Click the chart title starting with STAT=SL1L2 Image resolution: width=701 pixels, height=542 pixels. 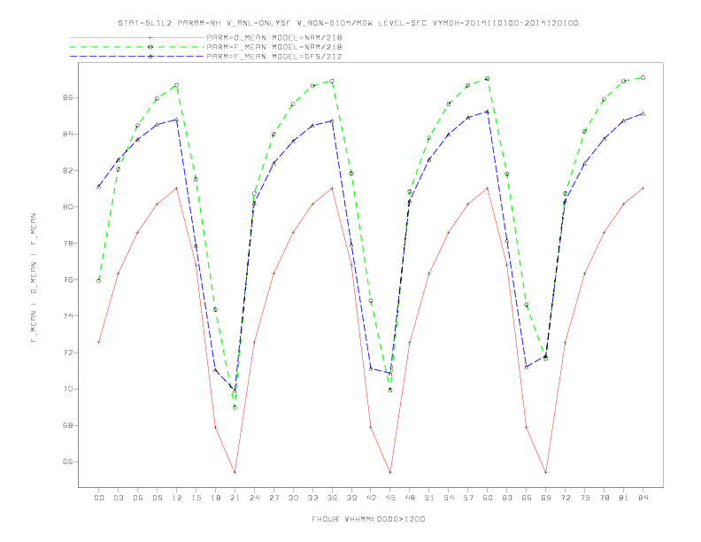point(348,23)
